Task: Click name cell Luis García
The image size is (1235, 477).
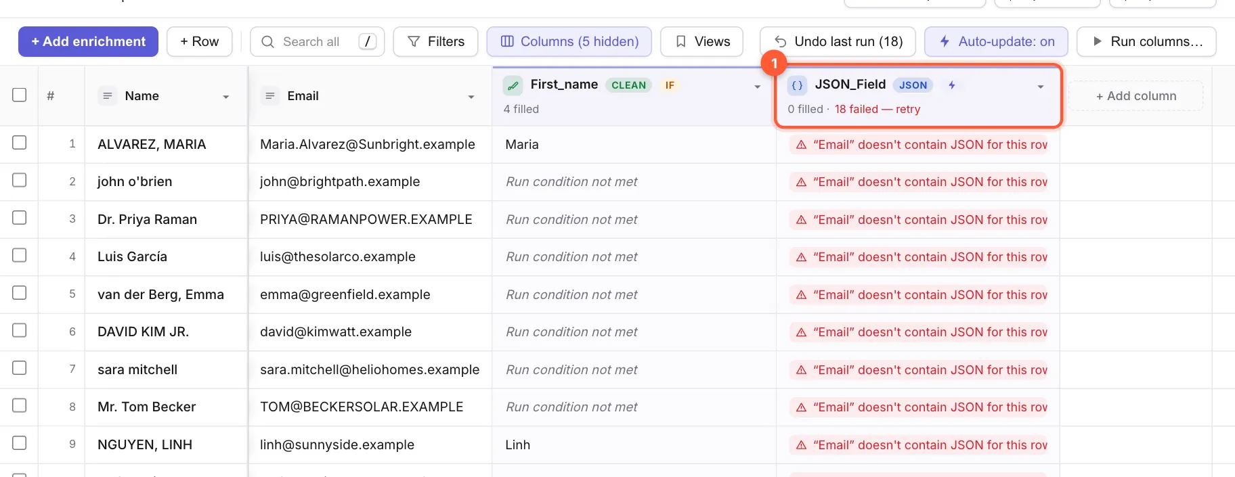Action: pyautogui.click(x=166, y=256)
